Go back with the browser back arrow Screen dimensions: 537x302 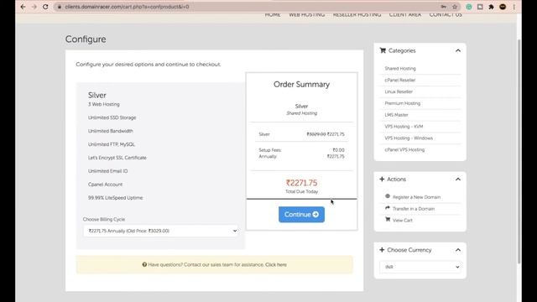click(23, 7)
